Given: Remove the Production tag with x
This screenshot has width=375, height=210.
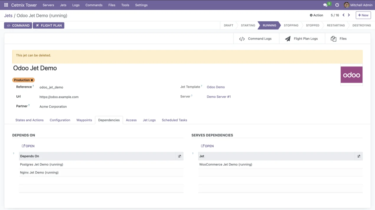Looking at the screenshot, I should click(32, 80).
